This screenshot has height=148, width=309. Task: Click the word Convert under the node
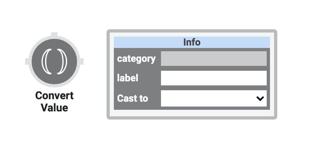[54, 96]
